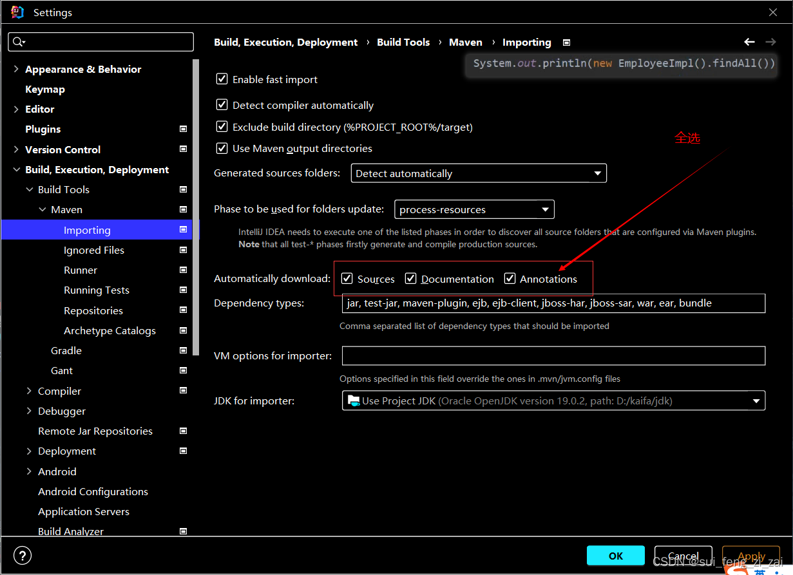This screenshot has height=575, width=793.
Task: Open Archetype Catalogs settings page
Action: point(110,330)
